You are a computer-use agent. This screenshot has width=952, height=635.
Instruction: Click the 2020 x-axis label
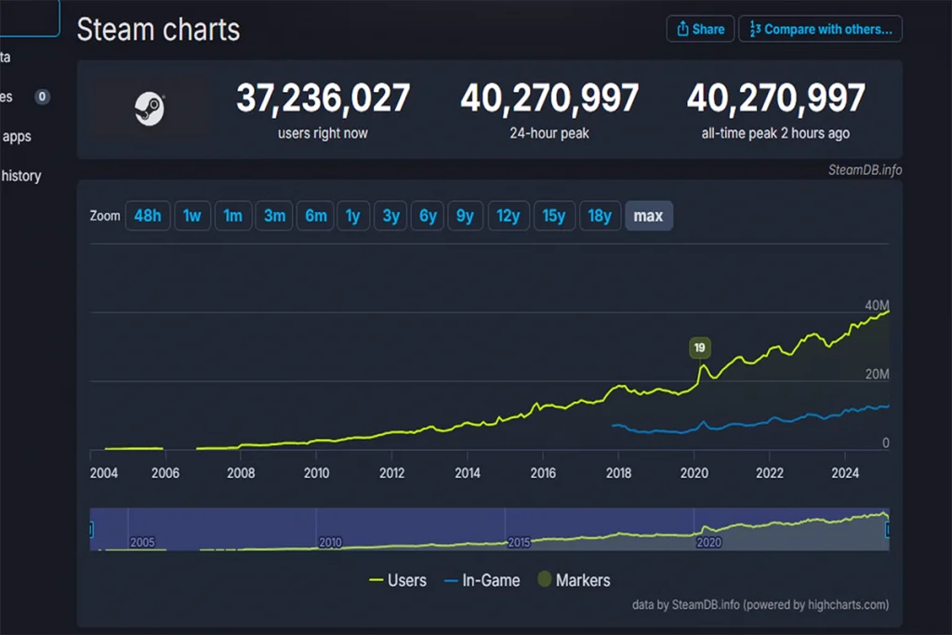pyautogui.click(x=694, y=473)
